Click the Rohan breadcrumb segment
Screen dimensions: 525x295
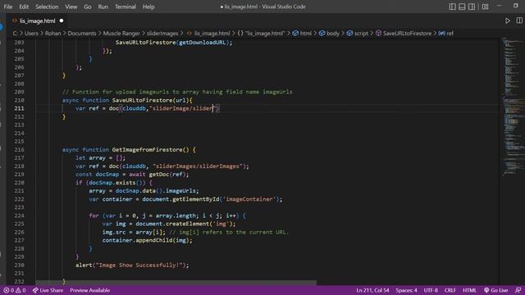tap(52, 33)
